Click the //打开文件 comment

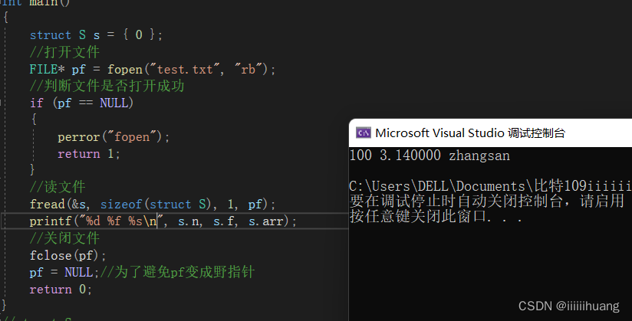(x=64, y=52)
